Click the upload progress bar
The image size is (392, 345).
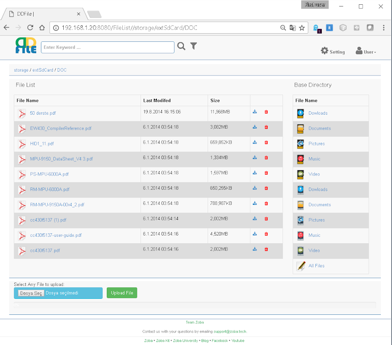pyautogui.click(x=195, y=305)
